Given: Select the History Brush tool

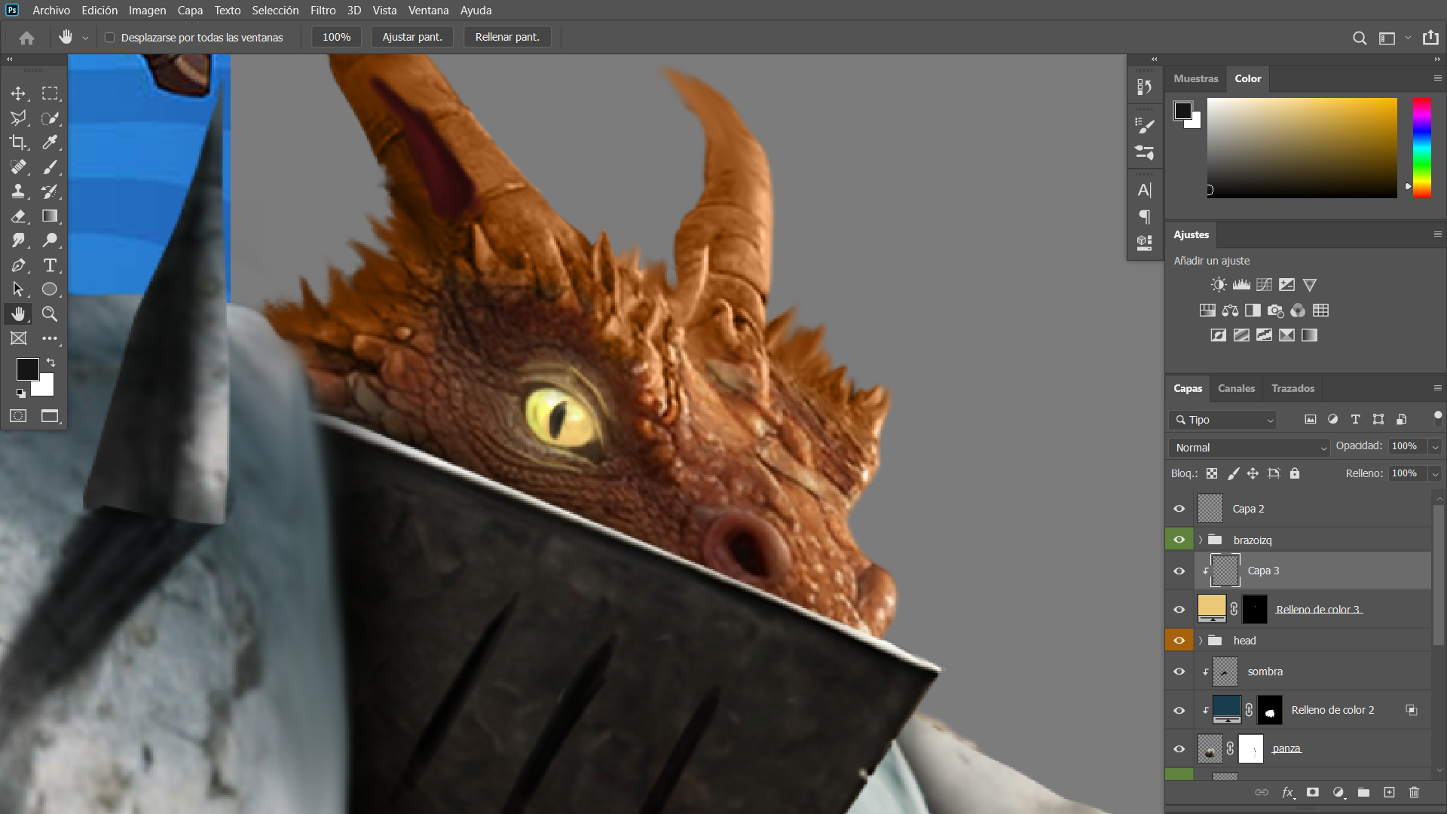Looking at the screenshot, I should (50, 191).
